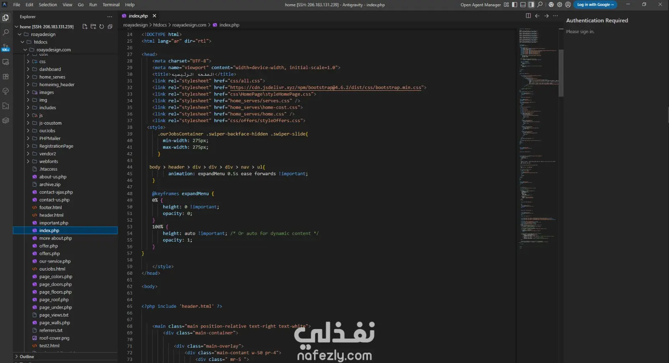Open the account profile icon
The image size is (669, 363).
pyautogui.click(x=568, y=5)
